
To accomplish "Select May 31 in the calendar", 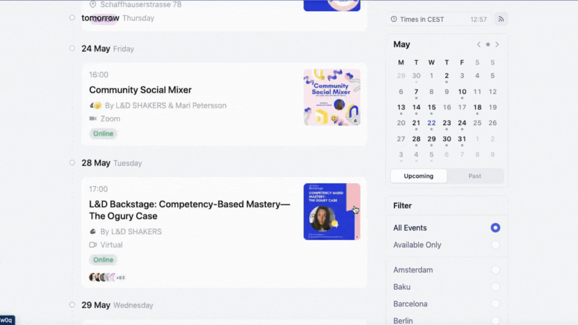I will click(462, 139).
